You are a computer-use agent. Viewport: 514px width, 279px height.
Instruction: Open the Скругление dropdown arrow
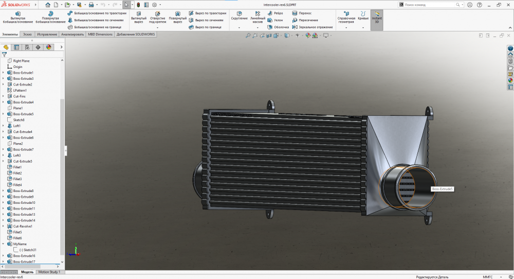tap(239, 27)
